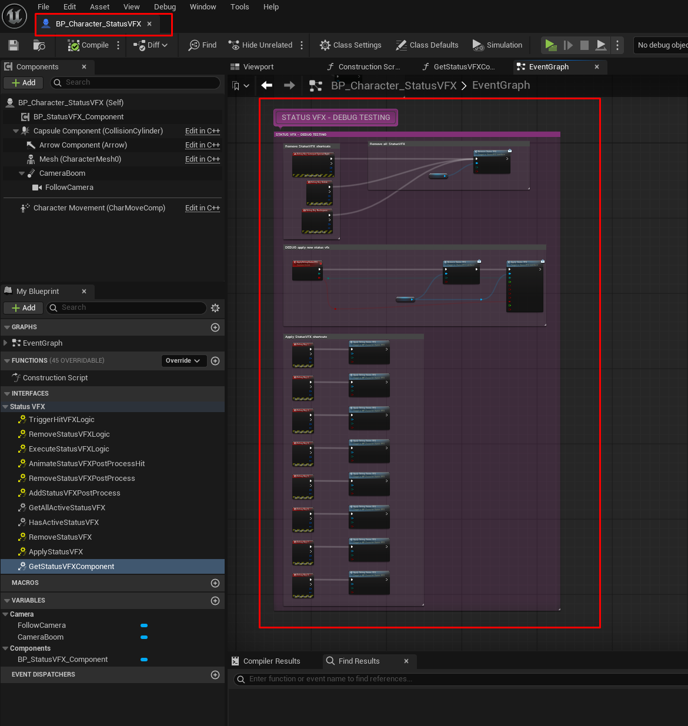The image size is (688, 726).
Task: Add a new variable with plus icon
Action: 215,601
